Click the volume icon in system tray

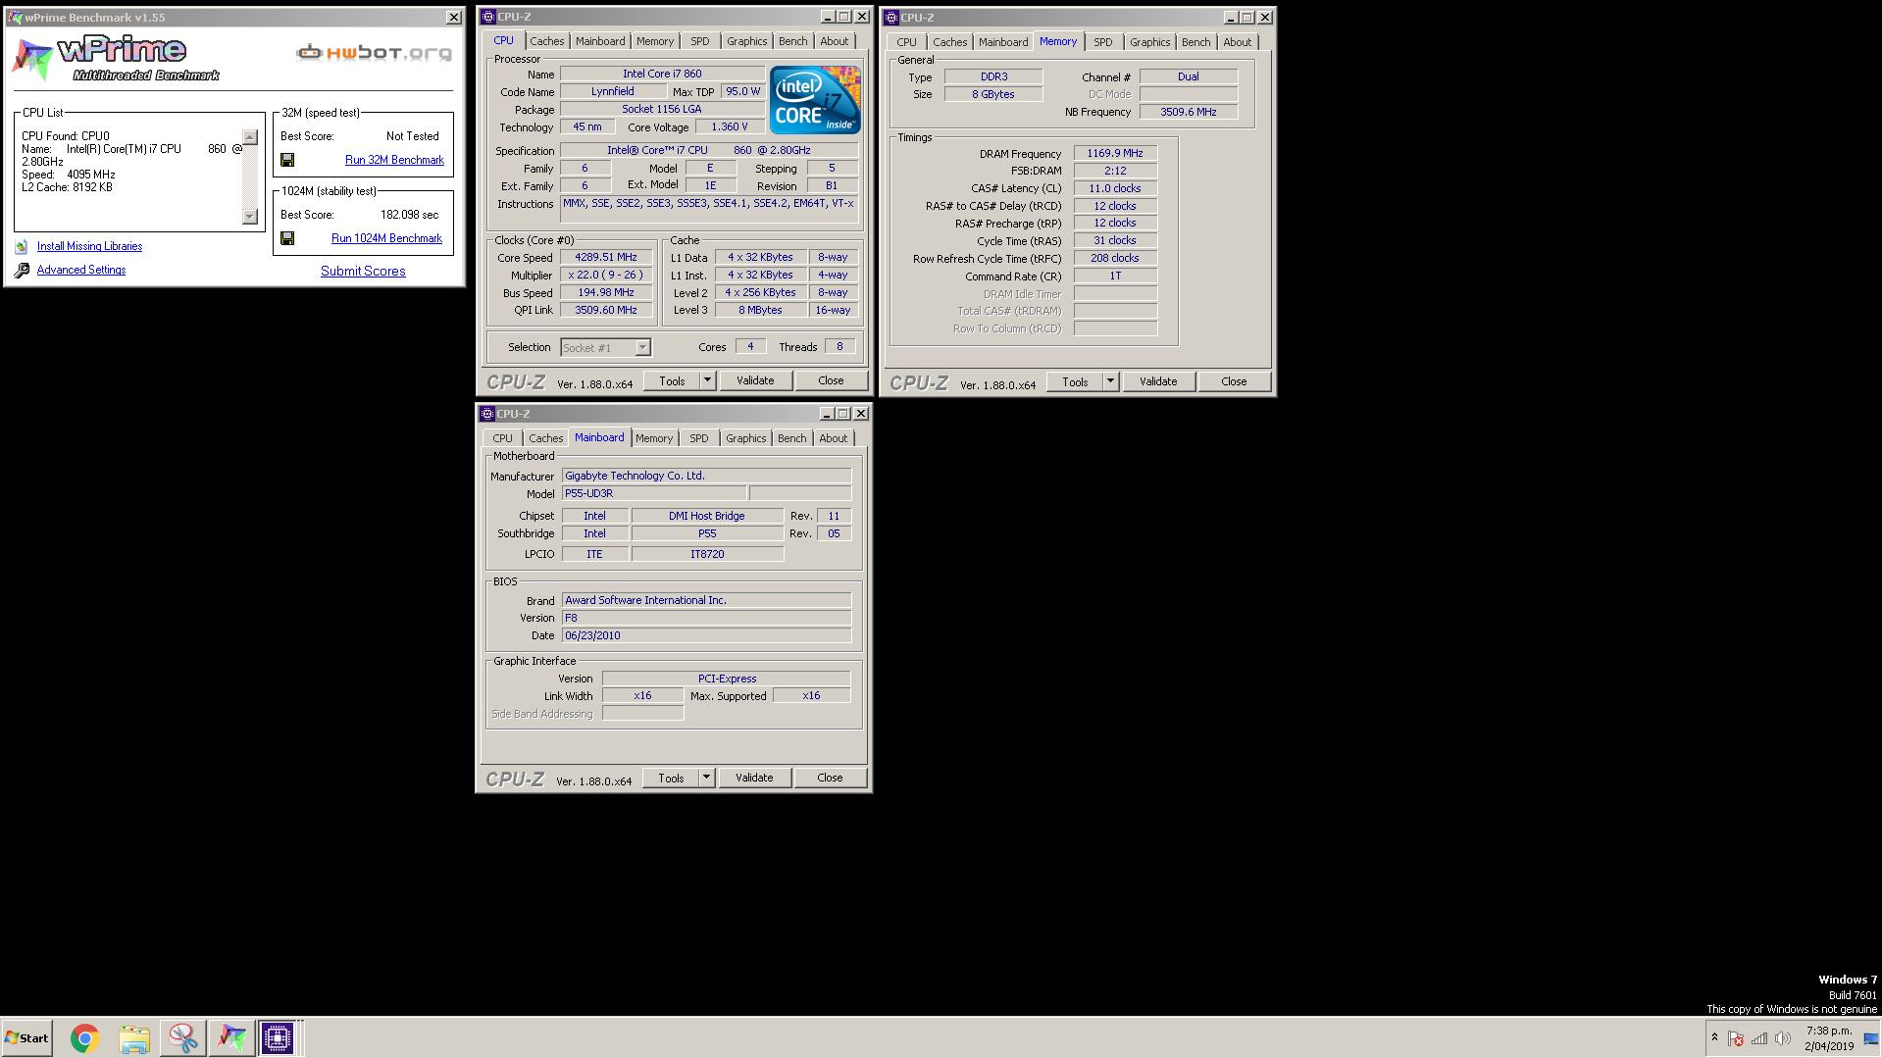coord(1783,1038)
